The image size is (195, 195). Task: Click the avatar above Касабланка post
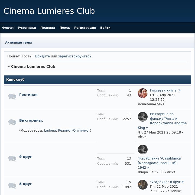click(143, 149)
